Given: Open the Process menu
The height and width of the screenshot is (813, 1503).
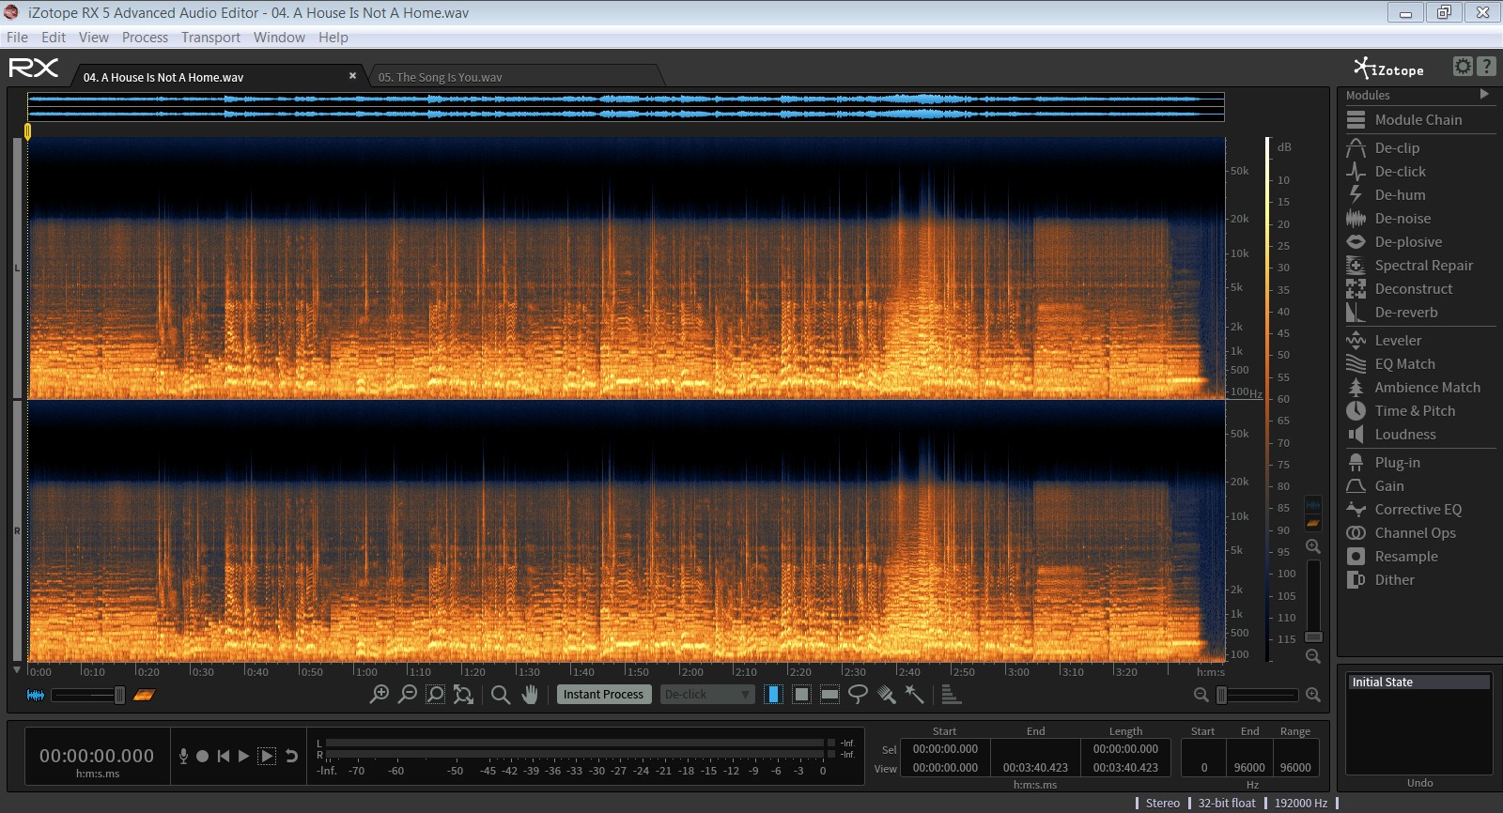Looking at the screenshot, I should pyautogui.click(x=145, y=38).
